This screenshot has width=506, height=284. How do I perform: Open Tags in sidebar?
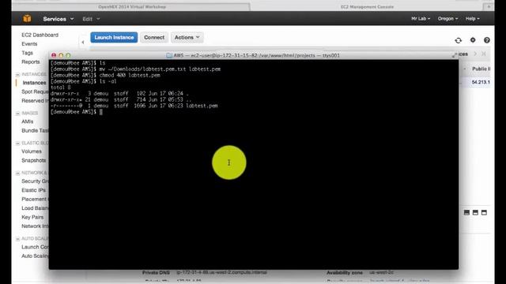(x=27, y=53)
